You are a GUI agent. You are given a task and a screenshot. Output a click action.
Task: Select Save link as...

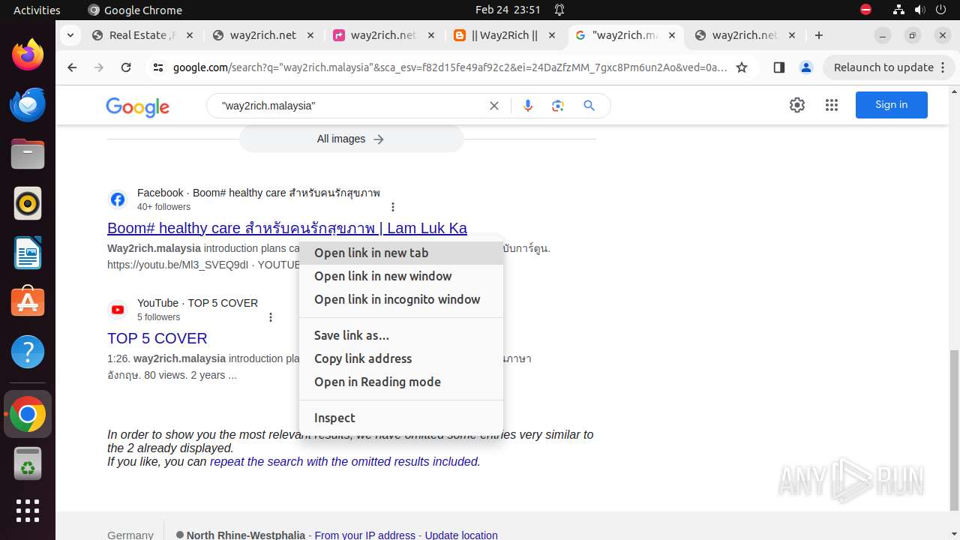click(x=401, y=335)
